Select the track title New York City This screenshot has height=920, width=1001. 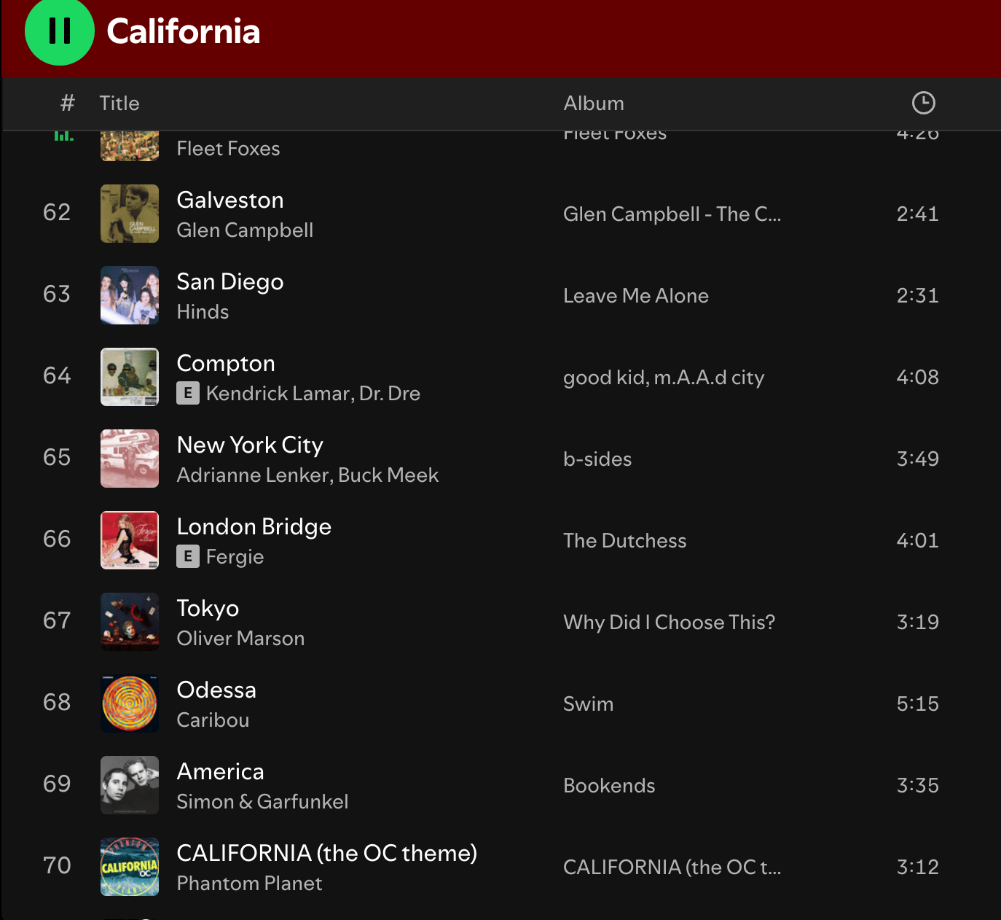point(250,445)
